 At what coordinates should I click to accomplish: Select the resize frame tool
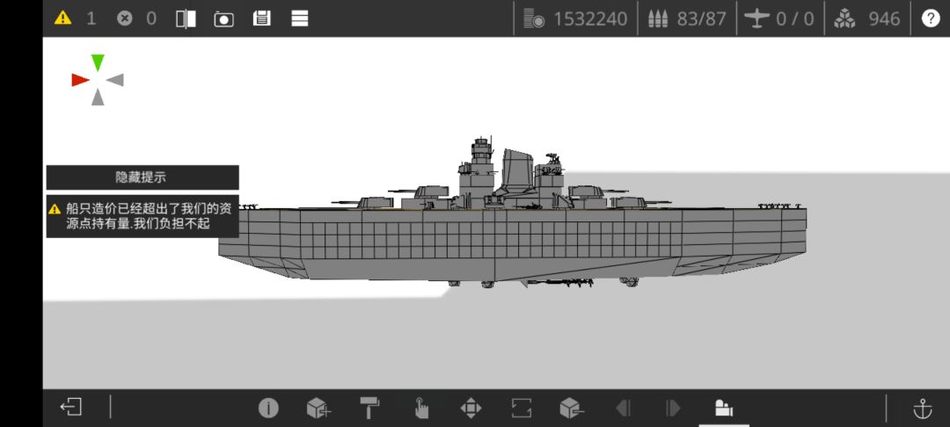click(522, 408)
